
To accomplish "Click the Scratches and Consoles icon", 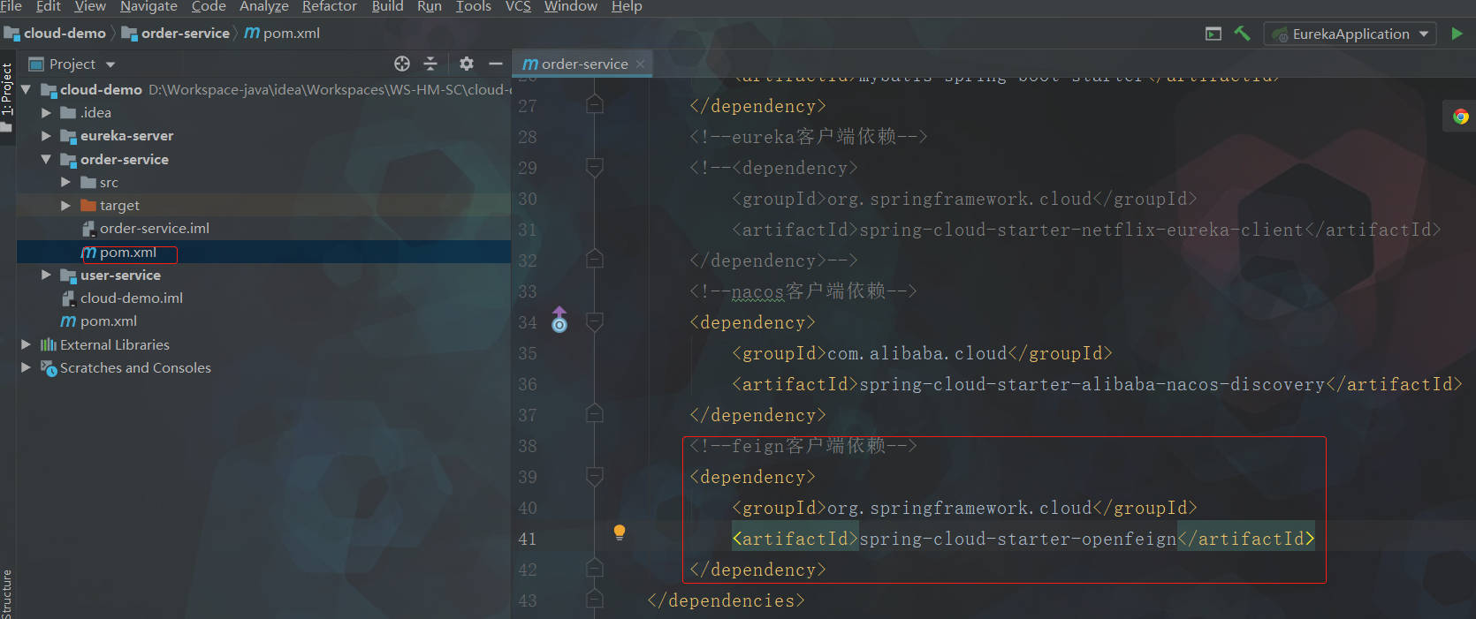I will (49, 368).
